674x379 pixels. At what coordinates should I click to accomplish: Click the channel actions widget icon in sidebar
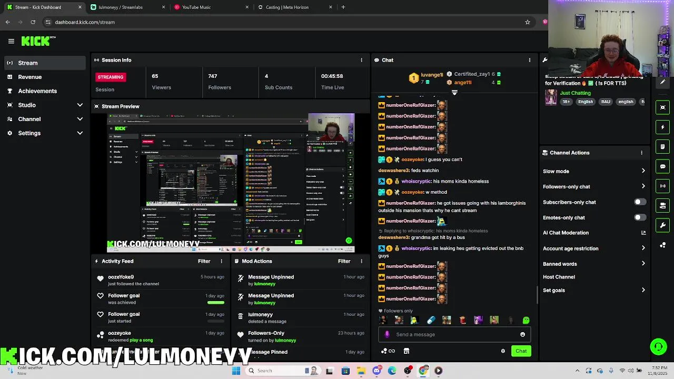point(663,206)
